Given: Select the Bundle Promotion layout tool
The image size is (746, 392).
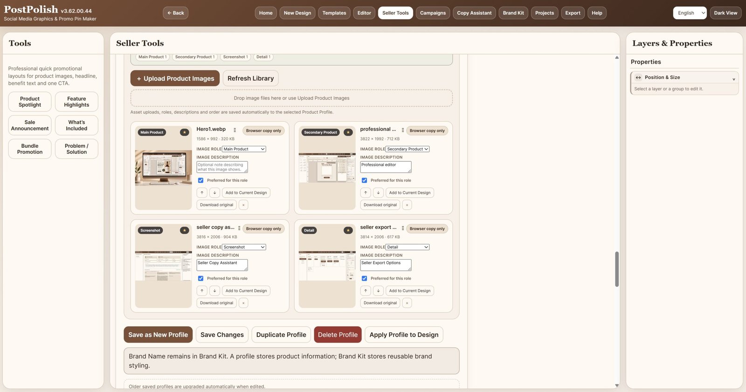Looking at the screenshot, I should coord(30,149).
